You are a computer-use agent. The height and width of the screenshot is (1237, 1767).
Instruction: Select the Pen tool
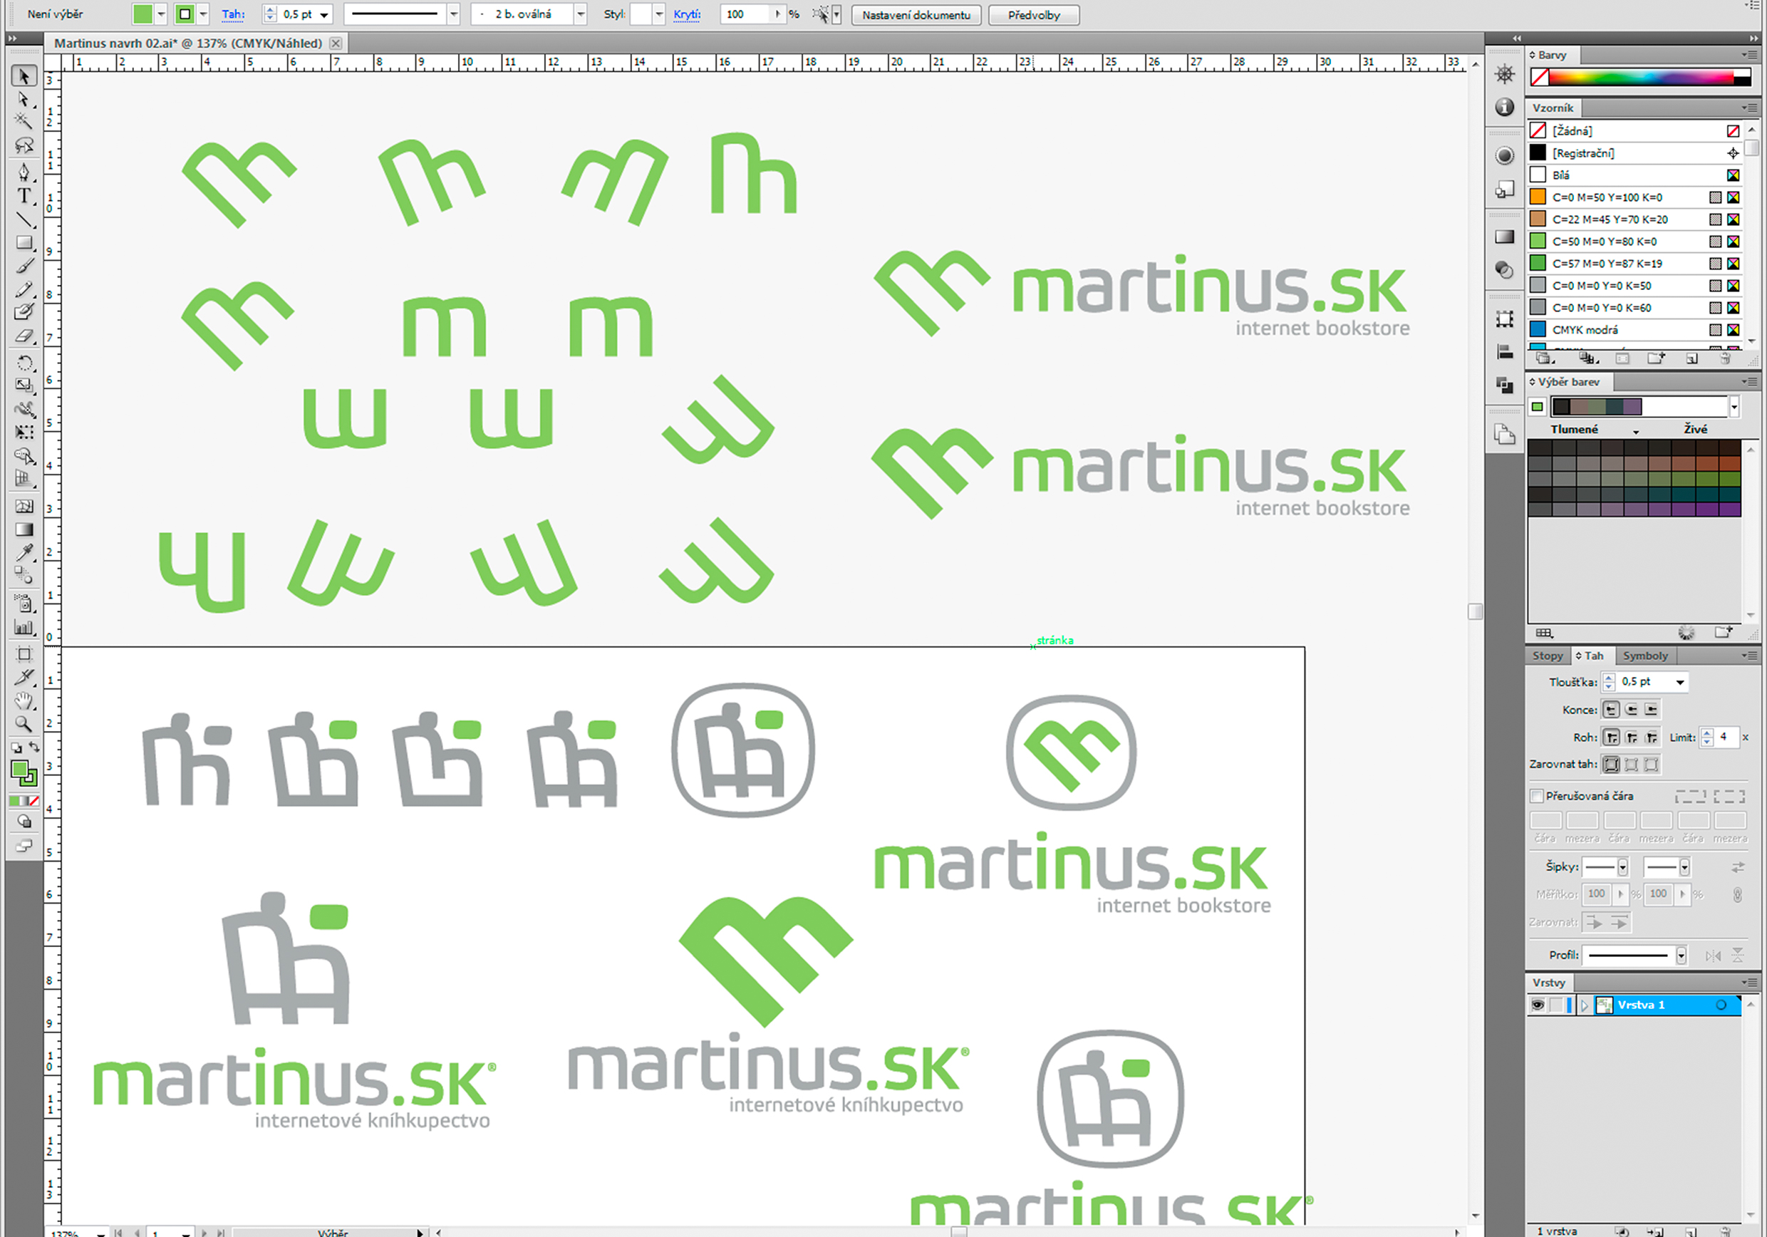(x=24, y=171)
